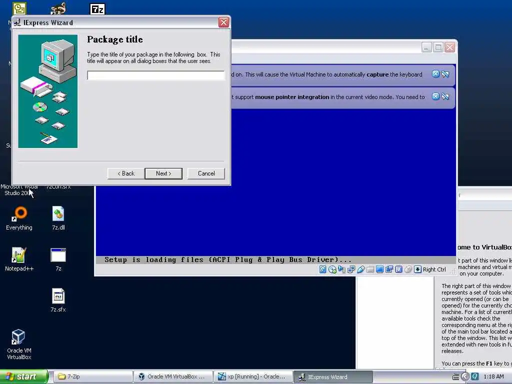Click the display indicator in VM status bar
This screenshot has height=384, width=512.
pyautogui.click(x=379, y=269)
